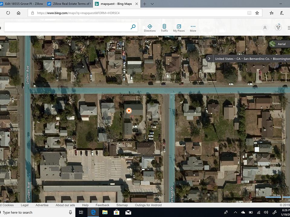The width and height of the screenshot is (290, 217).
Task: Click the Outings for Android link
Action: click(x=148, y=205)
